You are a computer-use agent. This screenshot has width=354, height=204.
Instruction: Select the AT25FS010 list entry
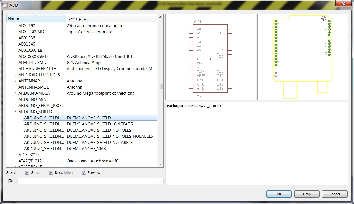tap(28, 155)
